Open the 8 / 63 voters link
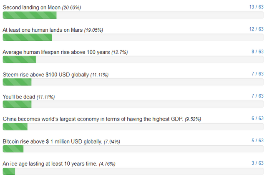The image size is (267, 179). [257, 52]
